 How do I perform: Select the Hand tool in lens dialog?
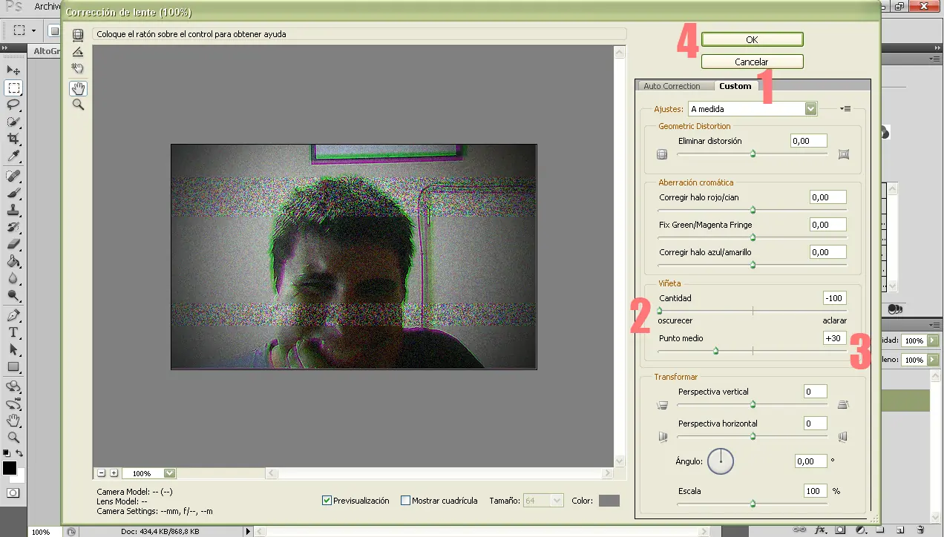pyautogui.click(x=78, y=88)
